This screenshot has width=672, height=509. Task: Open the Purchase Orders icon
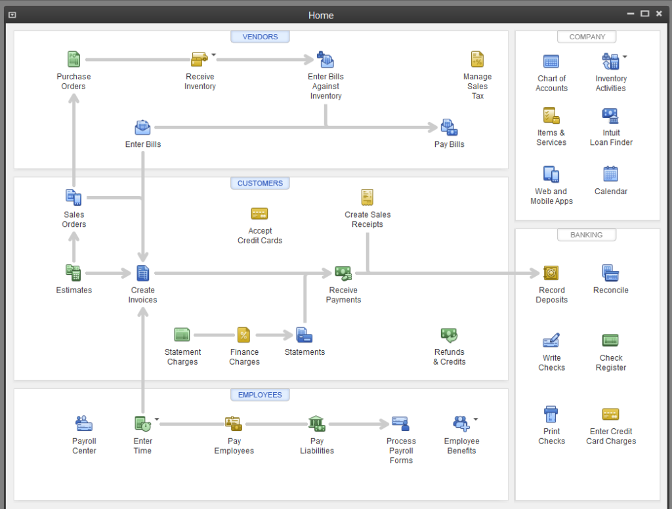click(73, 60)
